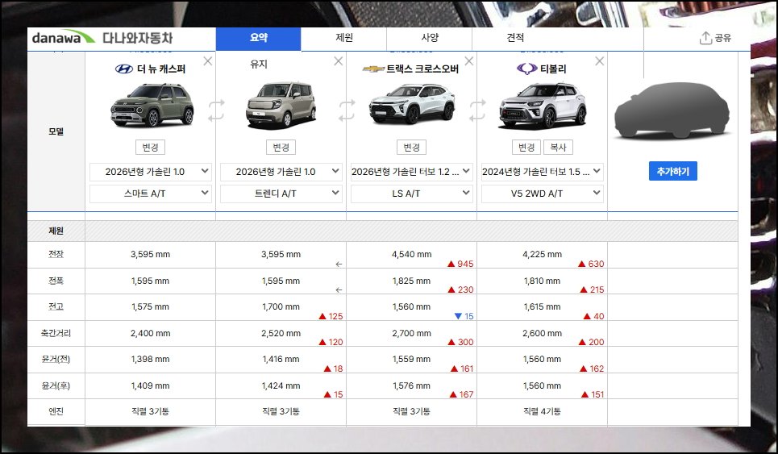Click 변경 under 트랙스 크로스오버
The width and height of the screenshot is (778, 454).
[x=411, y=148]
